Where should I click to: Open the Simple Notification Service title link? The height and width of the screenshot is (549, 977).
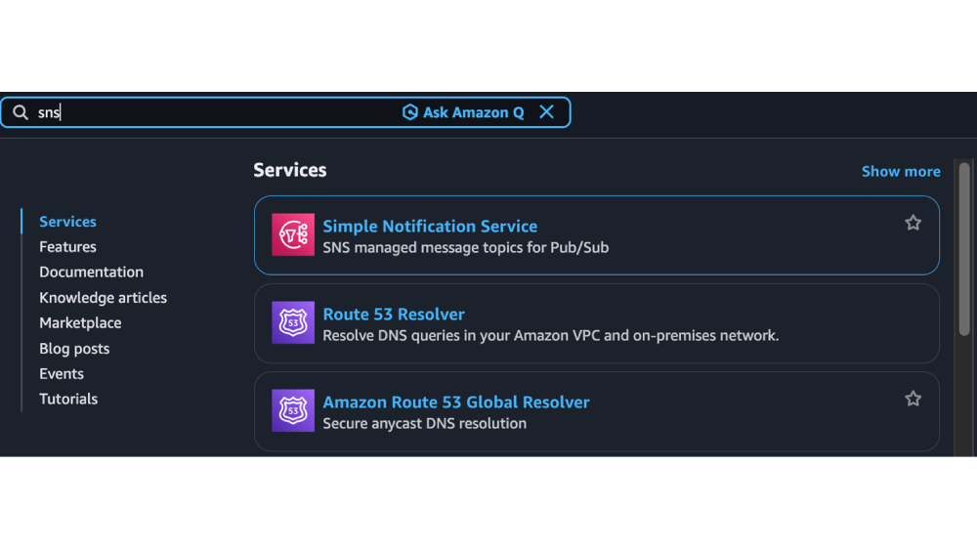pyautogui.click(x=430, y=227)
